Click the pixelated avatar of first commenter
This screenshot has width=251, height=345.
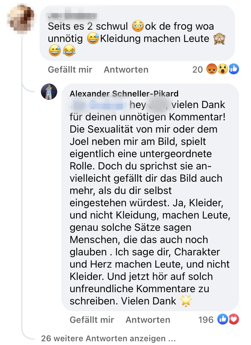21,16
